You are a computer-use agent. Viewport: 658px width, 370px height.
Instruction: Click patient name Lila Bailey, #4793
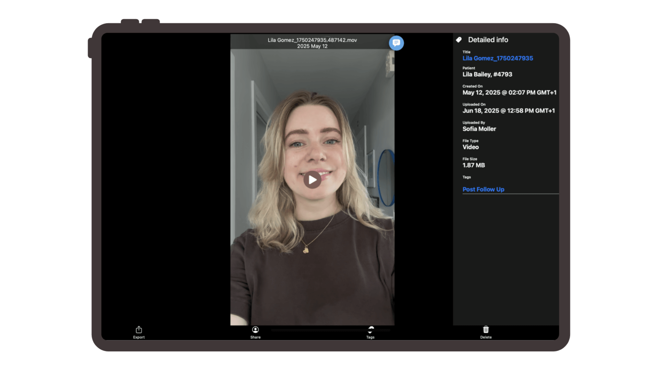point(487,74)
